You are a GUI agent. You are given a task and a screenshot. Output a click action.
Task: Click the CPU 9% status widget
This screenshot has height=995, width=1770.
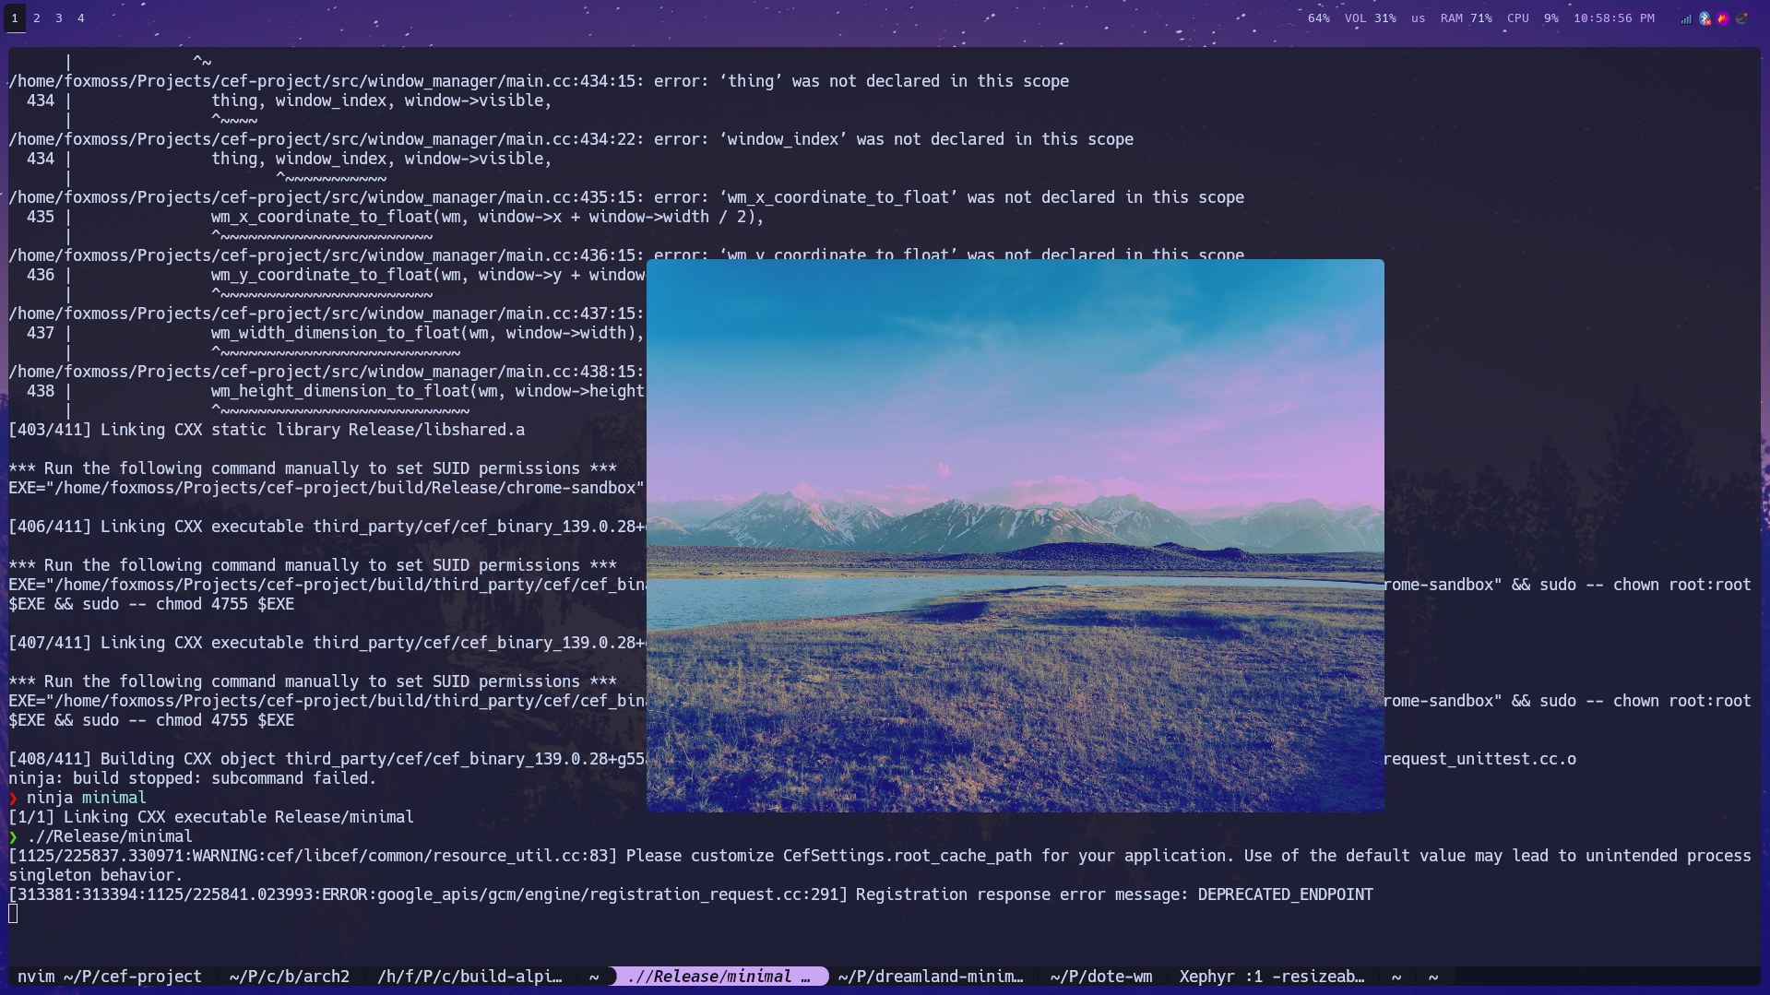(1532, 18)
